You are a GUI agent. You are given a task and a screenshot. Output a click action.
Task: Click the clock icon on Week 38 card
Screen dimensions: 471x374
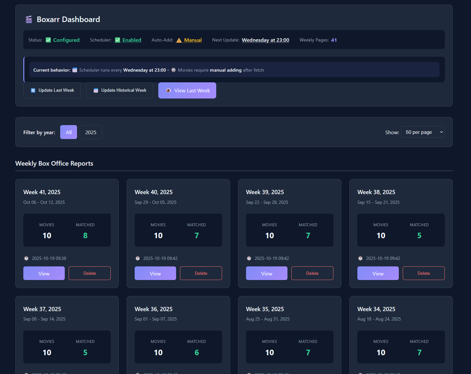coord(360,258)
